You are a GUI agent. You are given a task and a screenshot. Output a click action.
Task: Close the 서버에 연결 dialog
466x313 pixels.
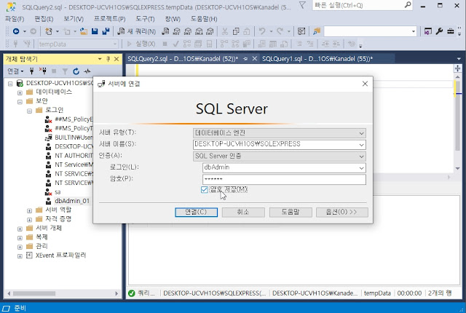365,84
